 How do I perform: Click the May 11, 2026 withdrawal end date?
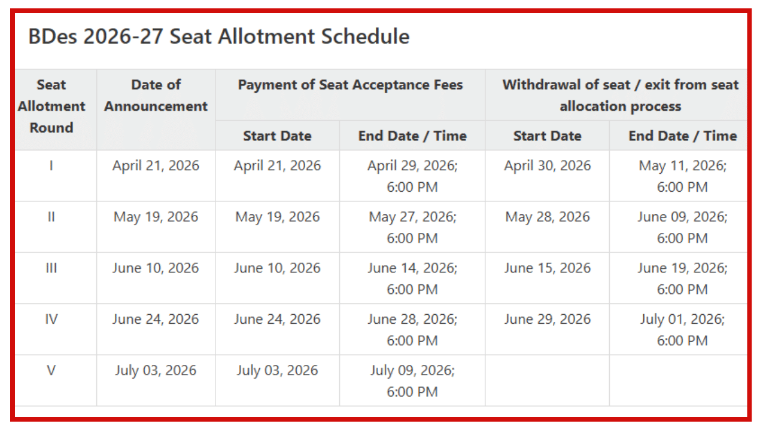[x=682, y=165]
